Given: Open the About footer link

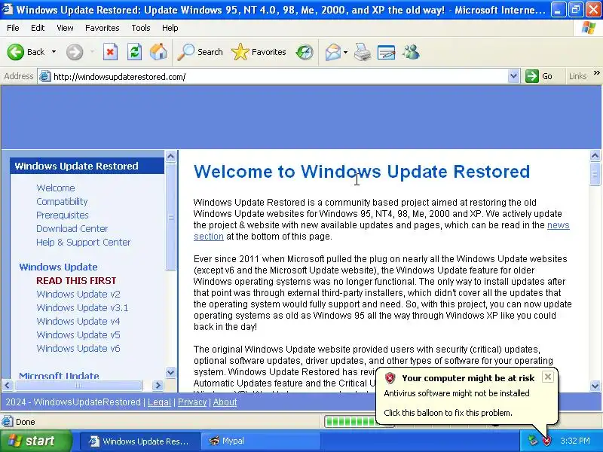Looking at the screenshot, I should 225,402.
